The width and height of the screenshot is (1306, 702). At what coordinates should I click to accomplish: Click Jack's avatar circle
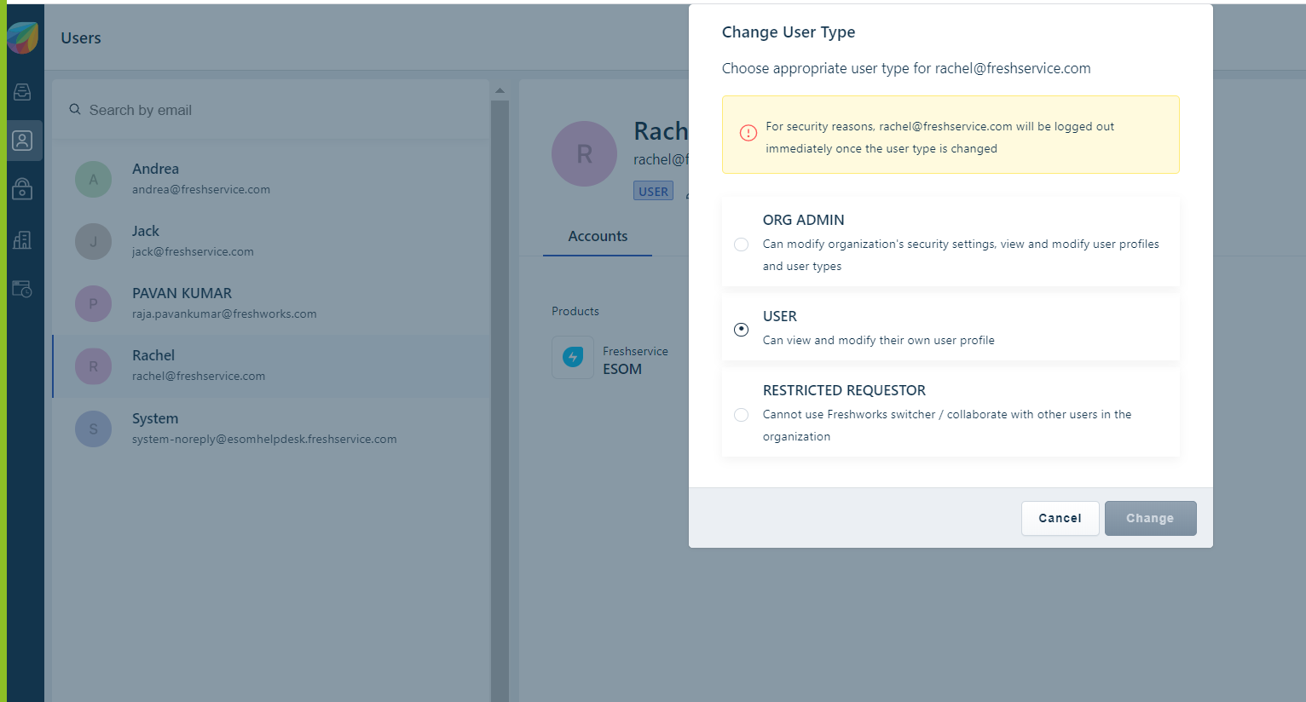(x=94, y=241)
